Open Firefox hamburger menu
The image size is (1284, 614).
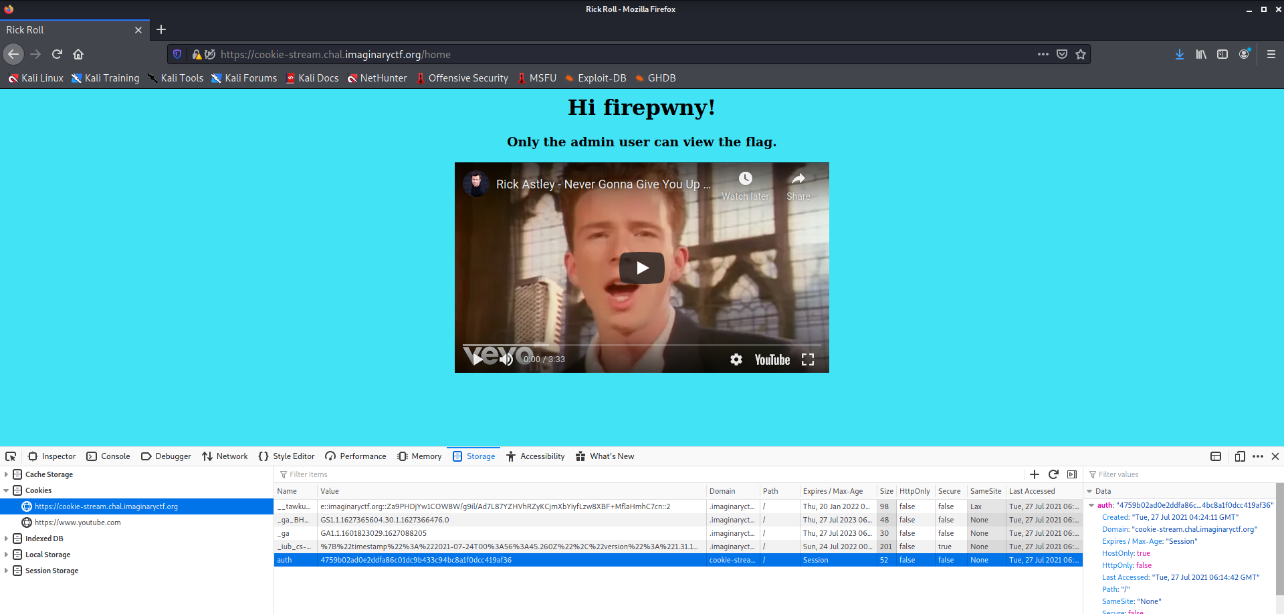pyautogui.click(x=1271, y=54)
